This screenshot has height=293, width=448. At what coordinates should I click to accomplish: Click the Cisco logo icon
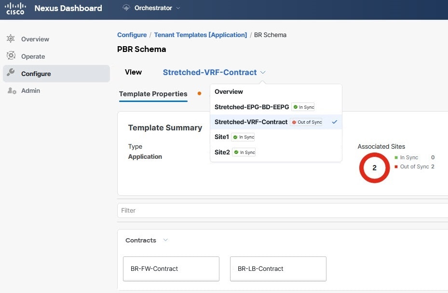(15, 8)
